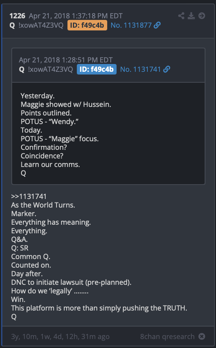Click the share icon on post 1226
This screenshot has height=348, width=216.
click(x=181, y=16)
